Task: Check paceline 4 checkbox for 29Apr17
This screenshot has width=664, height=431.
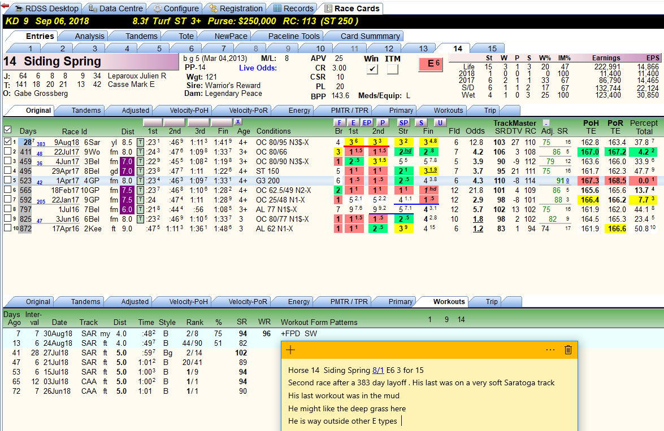Action: tap(7, 171)
